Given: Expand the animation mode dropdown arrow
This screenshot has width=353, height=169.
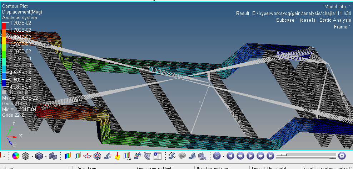Looking at the screenshot, I should tap(223, 156).
